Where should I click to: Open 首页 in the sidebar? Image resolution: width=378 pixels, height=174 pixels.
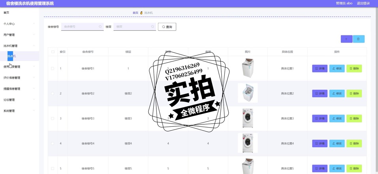(7, 13)
